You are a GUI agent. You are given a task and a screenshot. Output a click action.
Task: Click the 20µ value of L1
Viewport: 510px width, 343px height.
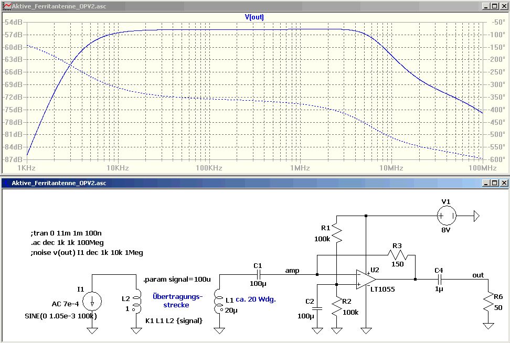231,310
